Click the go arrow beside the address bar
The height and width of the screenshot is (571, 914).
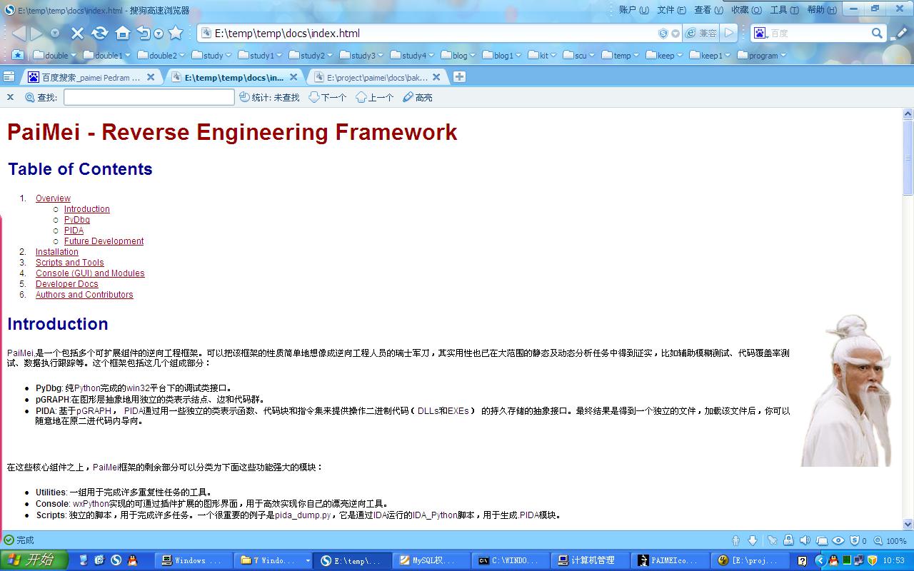point(728,33)
